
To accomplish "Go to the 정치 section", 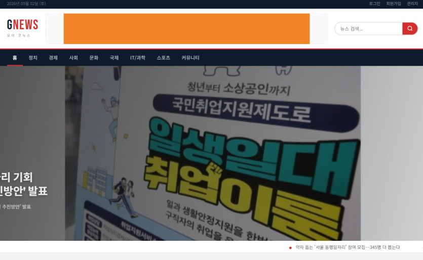I will point(33,58).
